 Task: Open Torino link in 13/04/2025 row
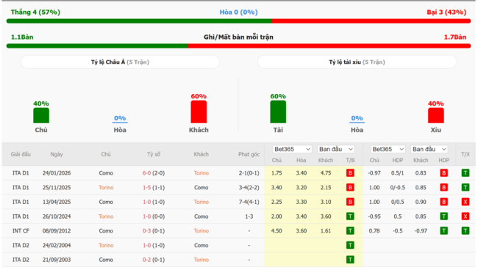coord(201,202)
